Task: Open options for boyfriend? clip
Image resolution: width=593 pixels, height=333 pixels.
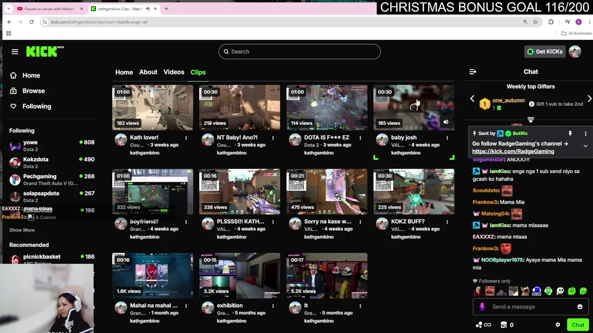Action: (x=186, y=222)
